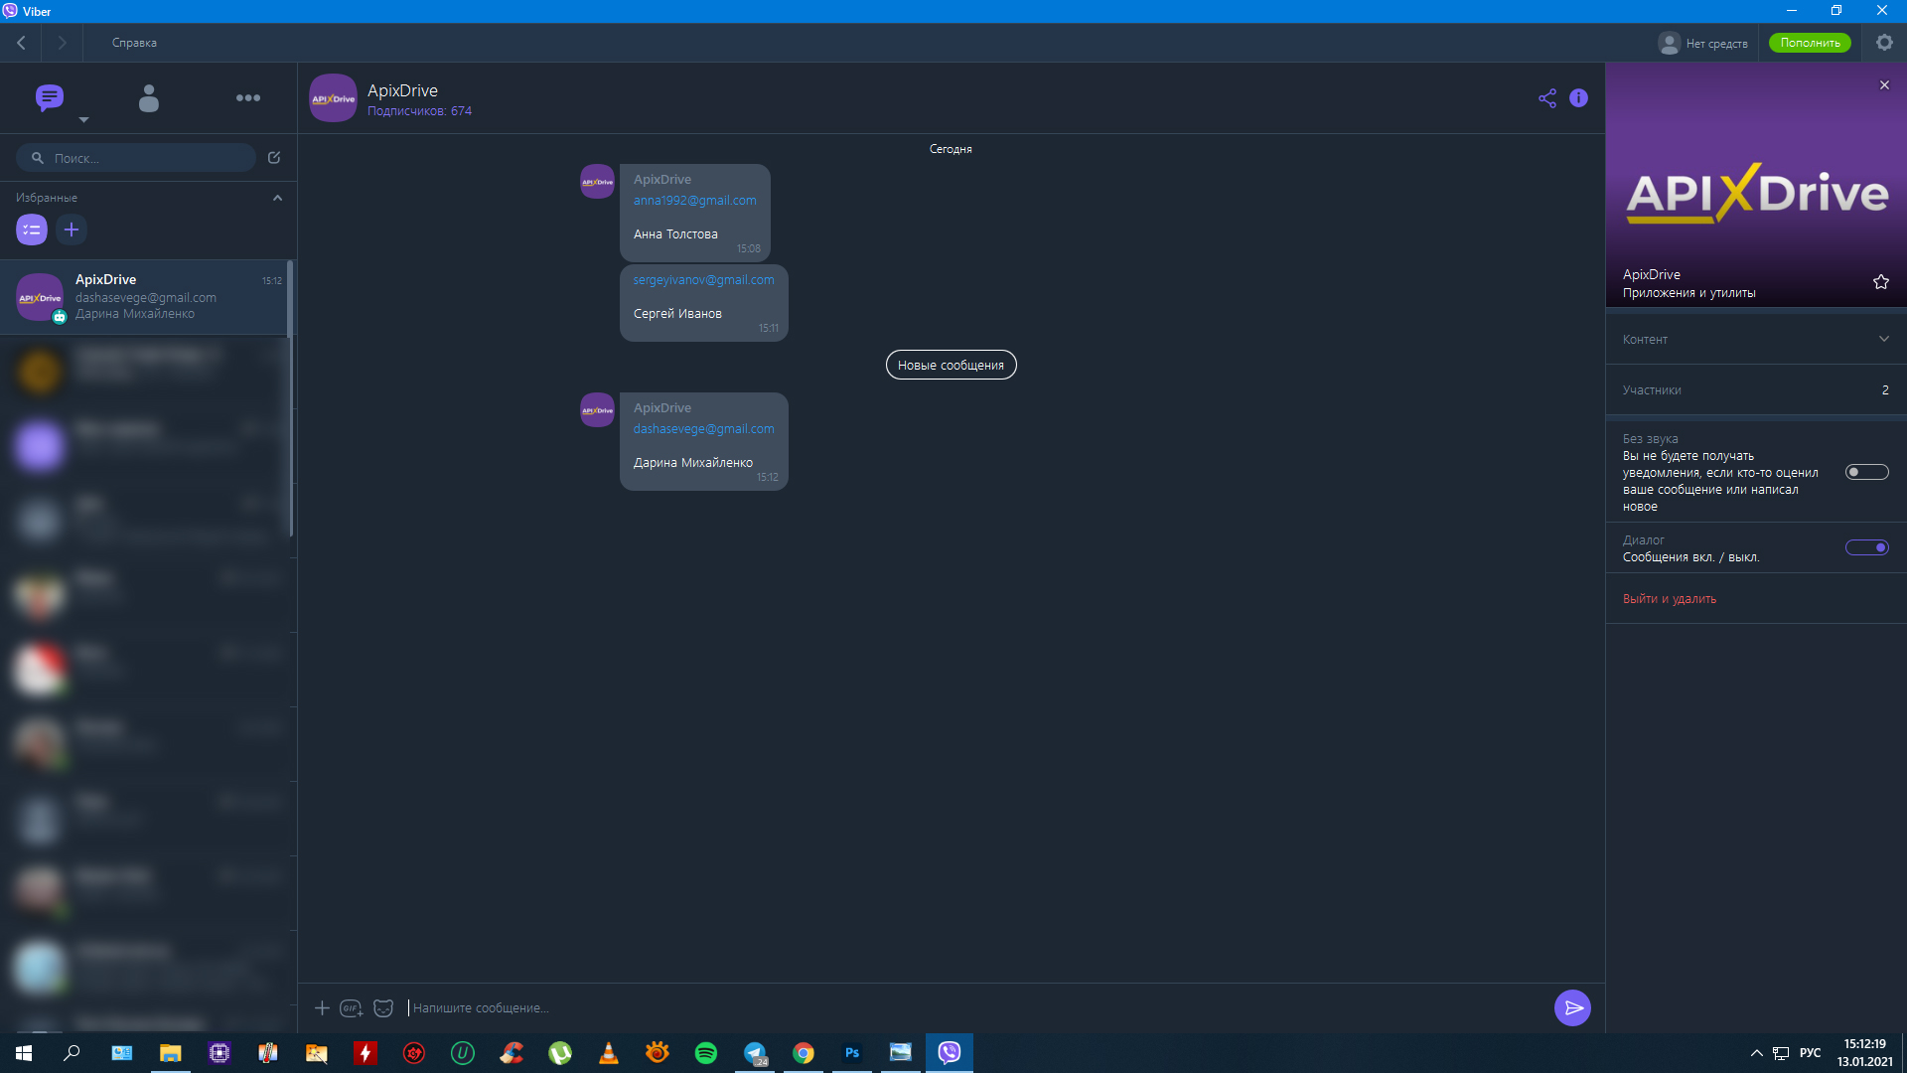Click the Анна Толстова message text
Image resolution: width=1907 pixels, height=1073 pixels.
(675, 233)
